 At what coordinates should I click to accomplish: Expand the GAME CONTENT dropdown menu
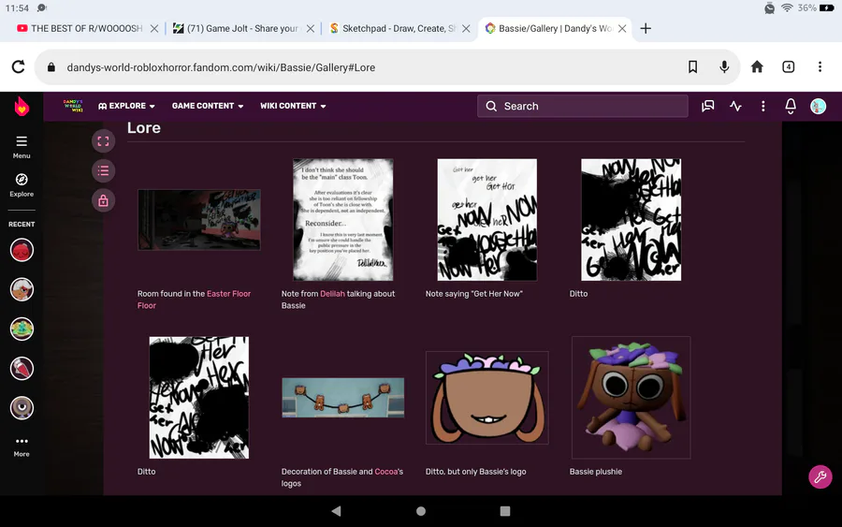point(208,106)
